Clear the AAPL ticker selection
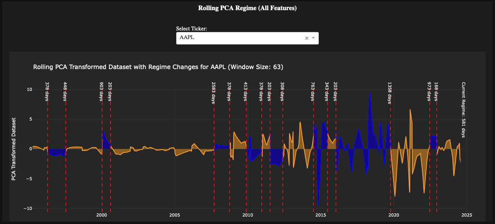Viewport: 495px width, 224px height. [307, 38]
